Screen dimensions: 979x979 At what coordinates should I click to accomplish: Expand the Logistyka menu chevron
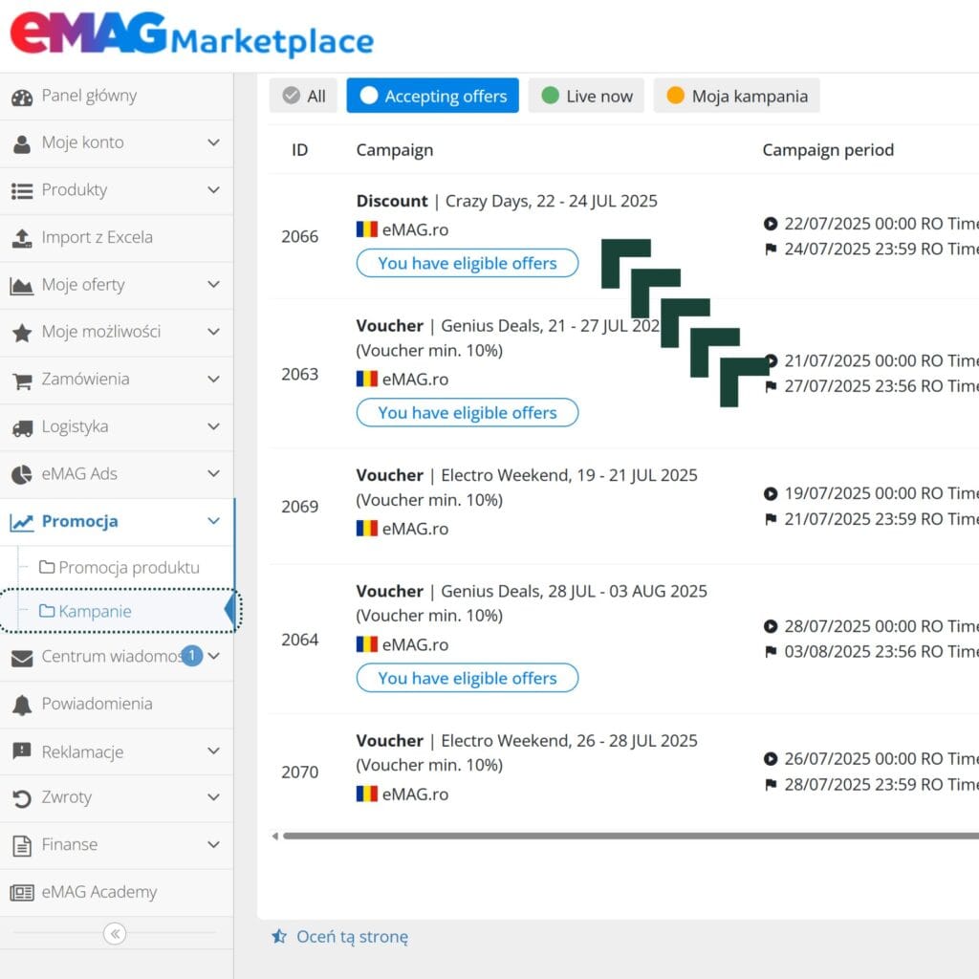[213, 427]
